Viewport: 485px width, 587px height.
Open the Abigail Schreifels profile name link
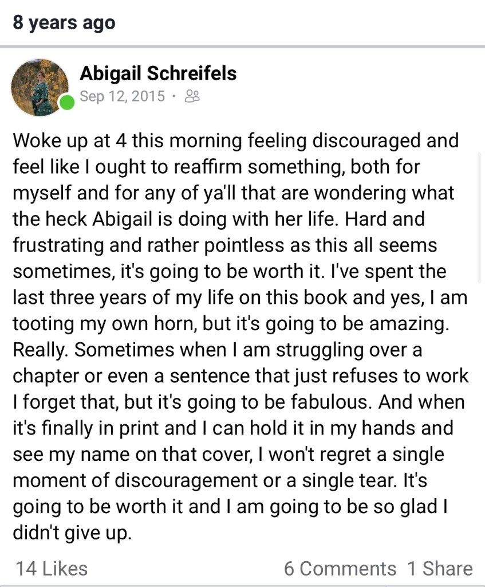pos(158,73)
